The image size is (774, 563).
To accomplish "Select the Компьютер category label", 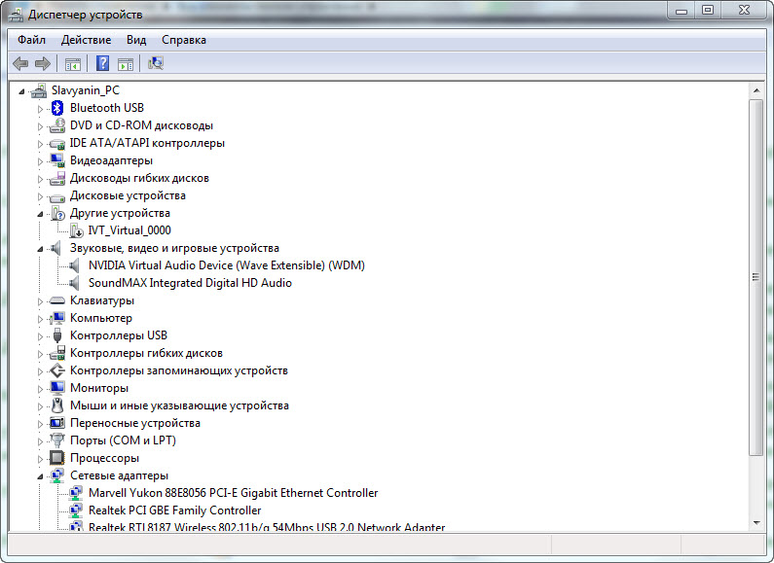I will tap(101, 318).
